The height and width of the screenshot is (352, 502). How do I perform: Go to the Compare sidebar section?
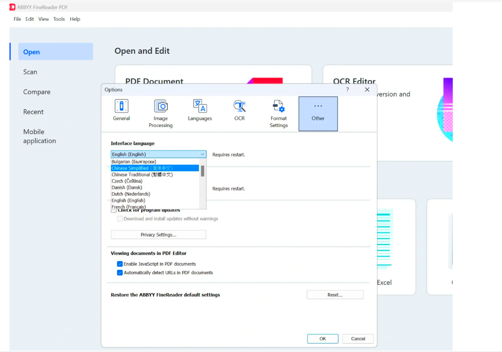[x=37, y=92]
